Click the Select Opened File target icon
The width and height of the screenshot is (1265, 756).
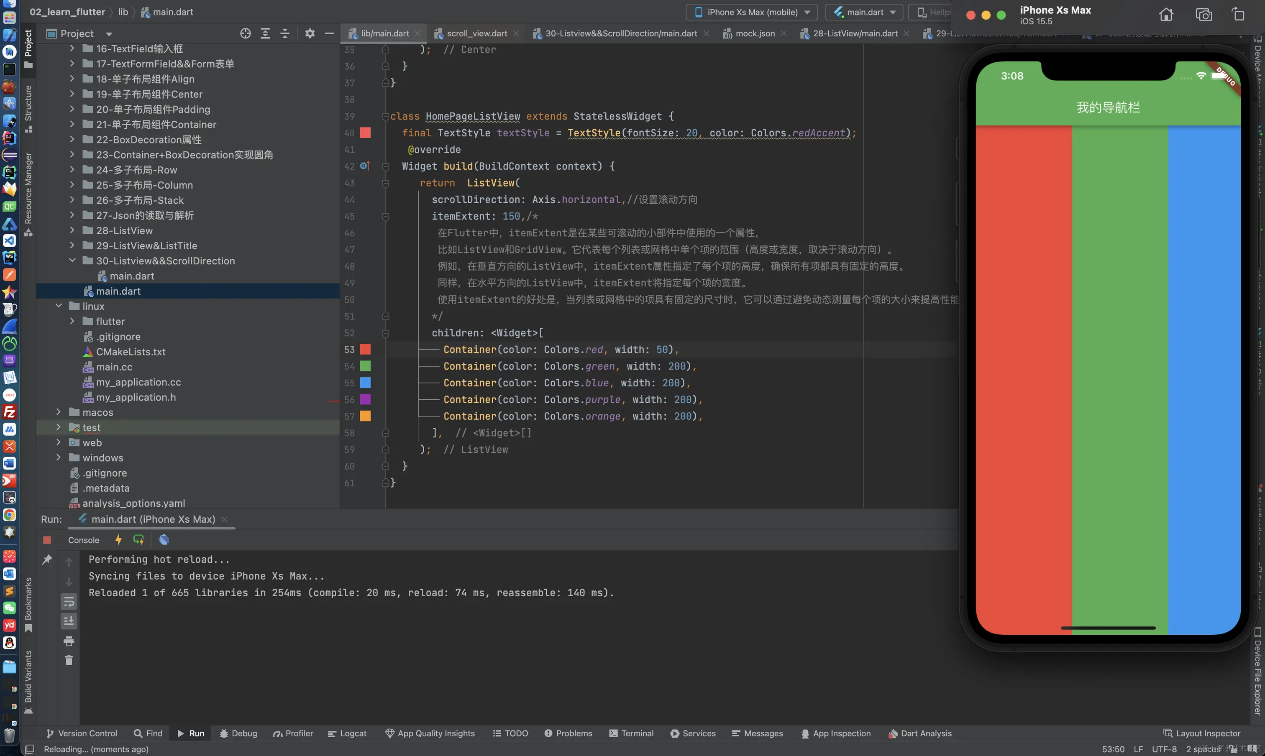click(x=245, y=33)
